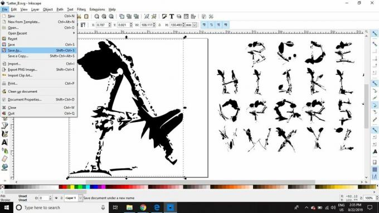
Task: Open the Fill and Stroke dialog icon
Action: click(164, 16)
